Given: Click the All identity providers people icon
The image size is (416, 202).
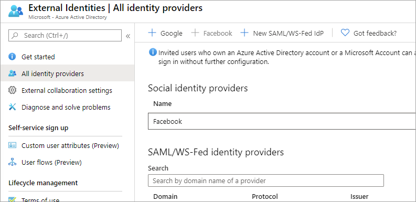Looking at the screenshot, I should [x=12, y=73].
